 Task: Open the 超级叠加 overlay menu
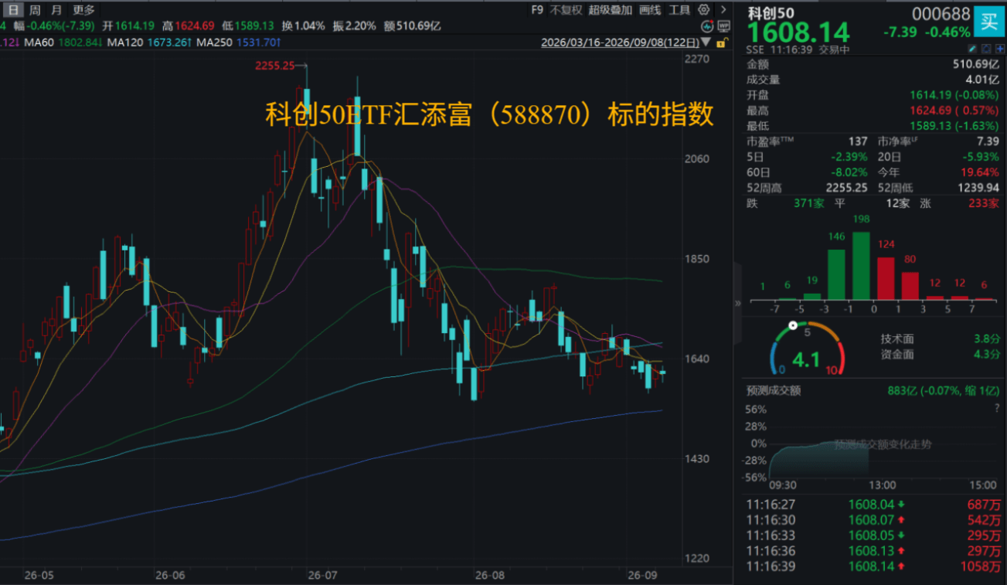610,10
